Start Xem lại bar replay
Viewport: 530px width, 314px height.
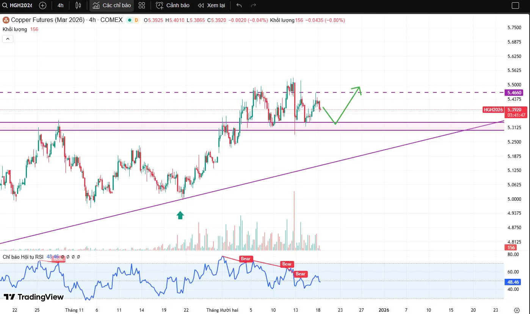coord(212,5)
